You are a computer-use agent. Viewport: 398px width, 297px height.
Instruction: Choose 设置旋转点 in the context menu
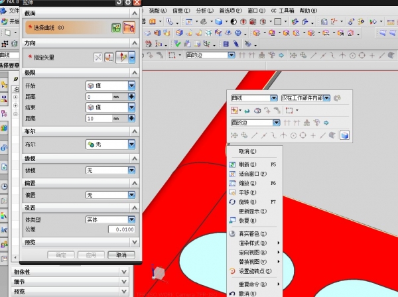[254, 271]
